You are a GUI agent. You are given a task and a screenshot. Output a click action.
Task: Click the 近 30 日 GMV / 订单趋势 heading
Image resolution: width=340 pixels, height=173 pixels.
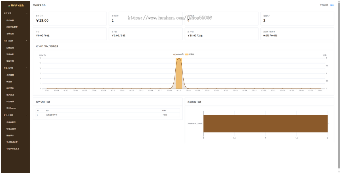click(47, 46)
